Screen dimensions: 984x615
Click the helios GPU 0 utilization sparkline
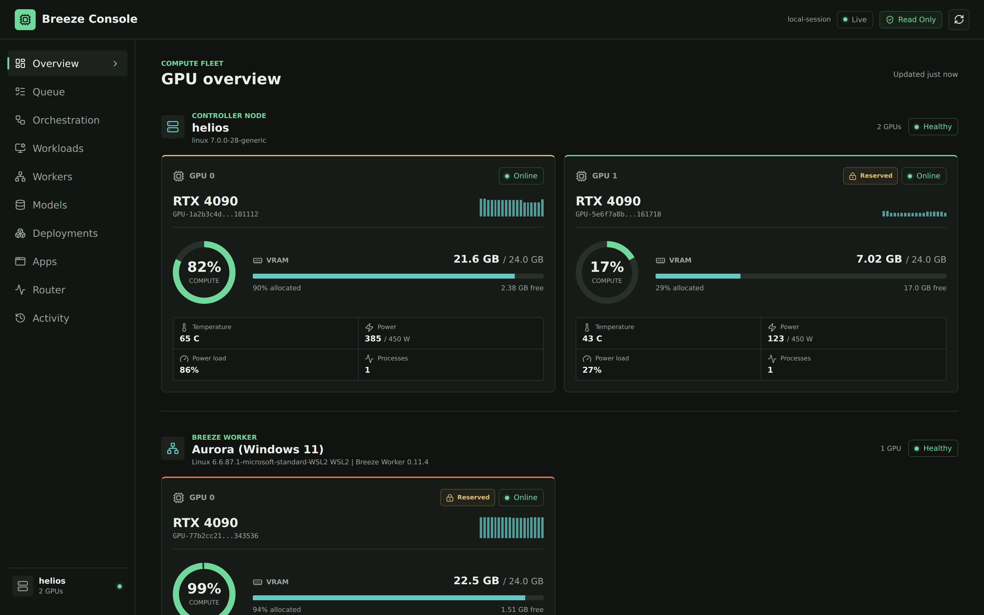pos(511,208)
